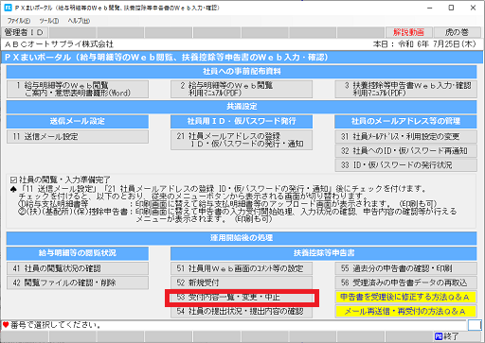Click the PX app icon in title bar
Image resolution: width=485 pixels, height=343 pixels.
(8, 8)
